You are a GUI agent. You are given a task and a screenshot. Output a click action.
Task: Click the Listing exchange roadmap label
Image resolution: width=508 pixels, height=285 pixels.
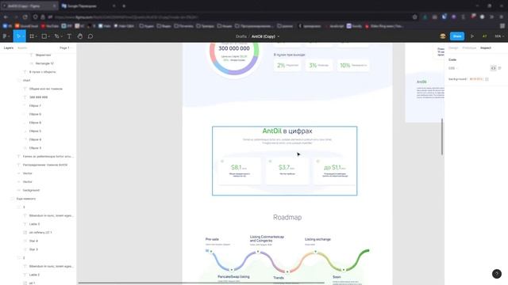pyautogui.click(x=317, y=239)
